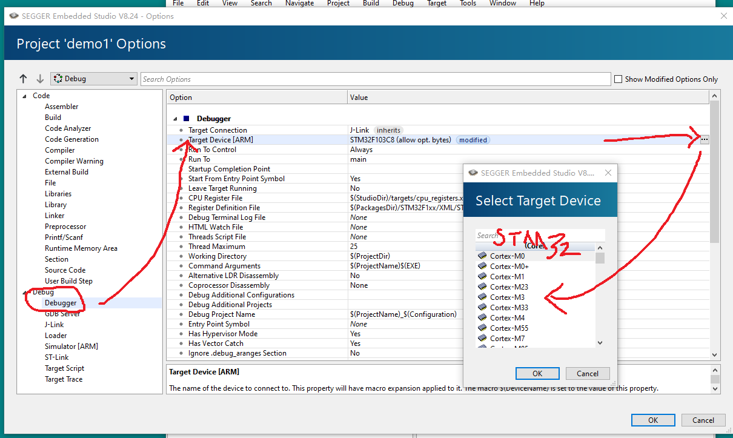Select Linker in the options tree
This screenshot has width=733, height=438.
click(x=55, y=216)
